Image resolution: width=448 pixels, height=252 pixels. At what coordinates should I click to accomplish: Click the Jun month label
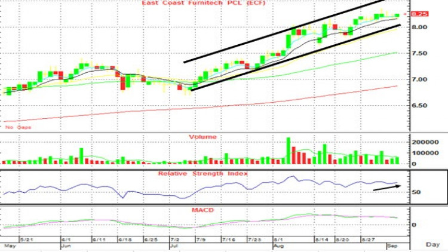tap(66, 245)
